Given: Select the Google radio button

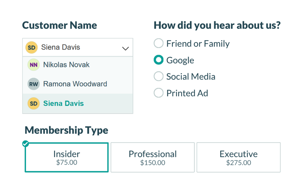Looking at the screenshot, I should (x=158, y=60).
